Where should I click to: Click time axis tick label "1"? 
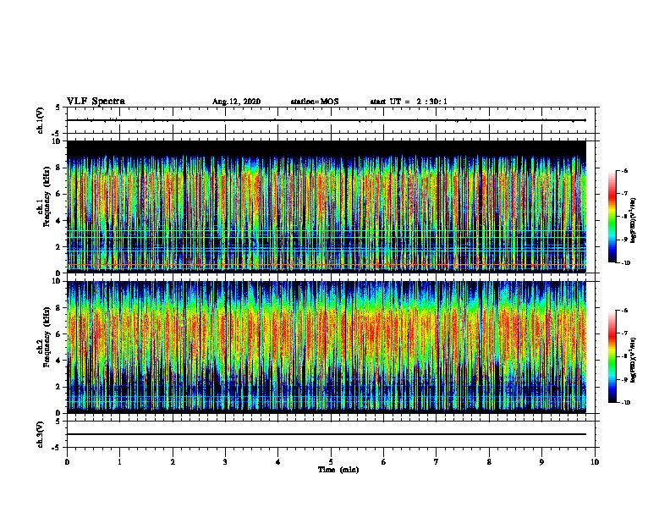point(119,462)
